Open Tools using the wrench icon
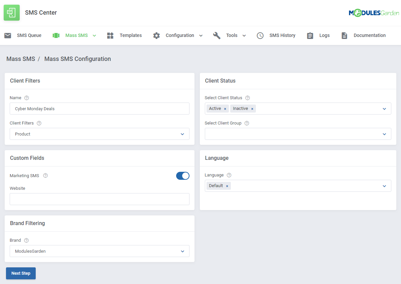The image size is (401, 284). 217,35
